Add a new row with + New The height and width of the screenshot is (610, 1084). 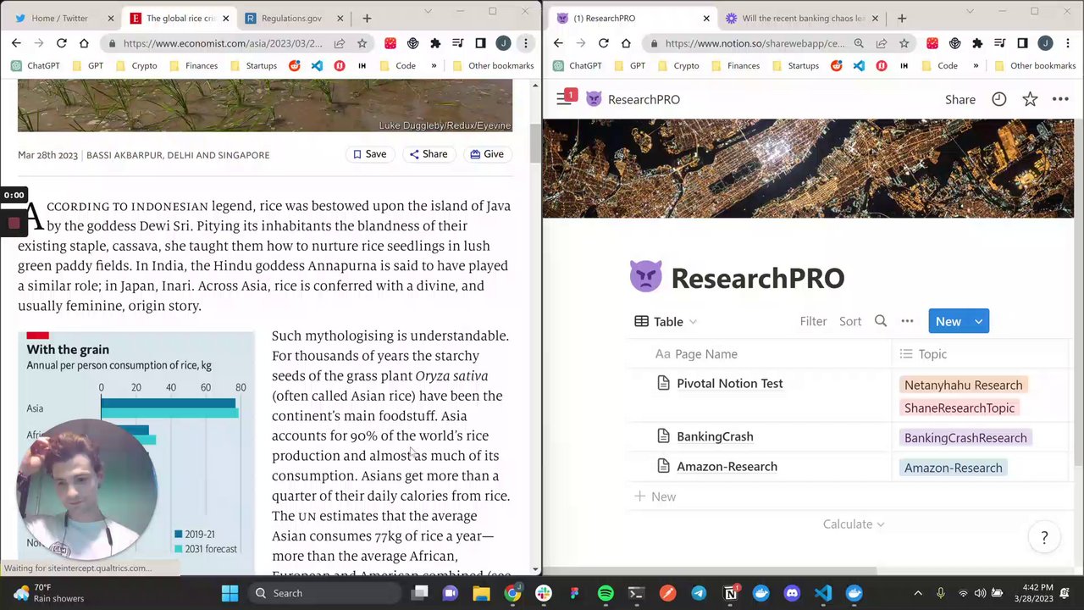pos(655,496)
